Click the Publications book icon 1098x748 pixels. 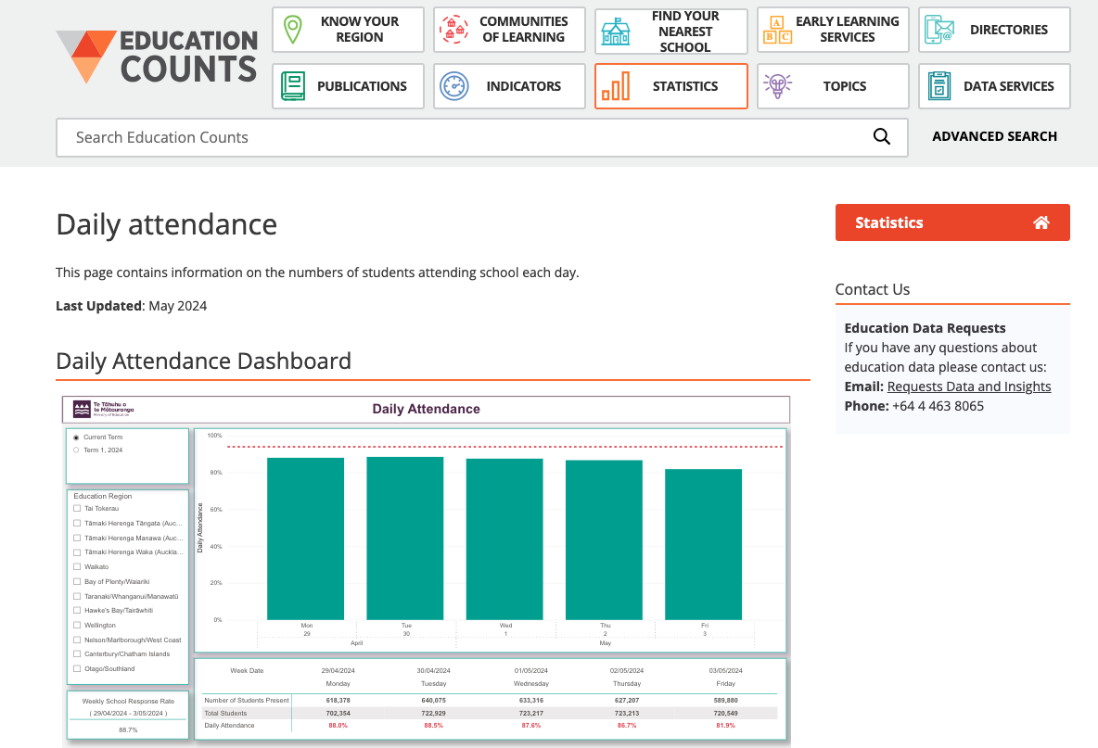click(x=293, y=85)
